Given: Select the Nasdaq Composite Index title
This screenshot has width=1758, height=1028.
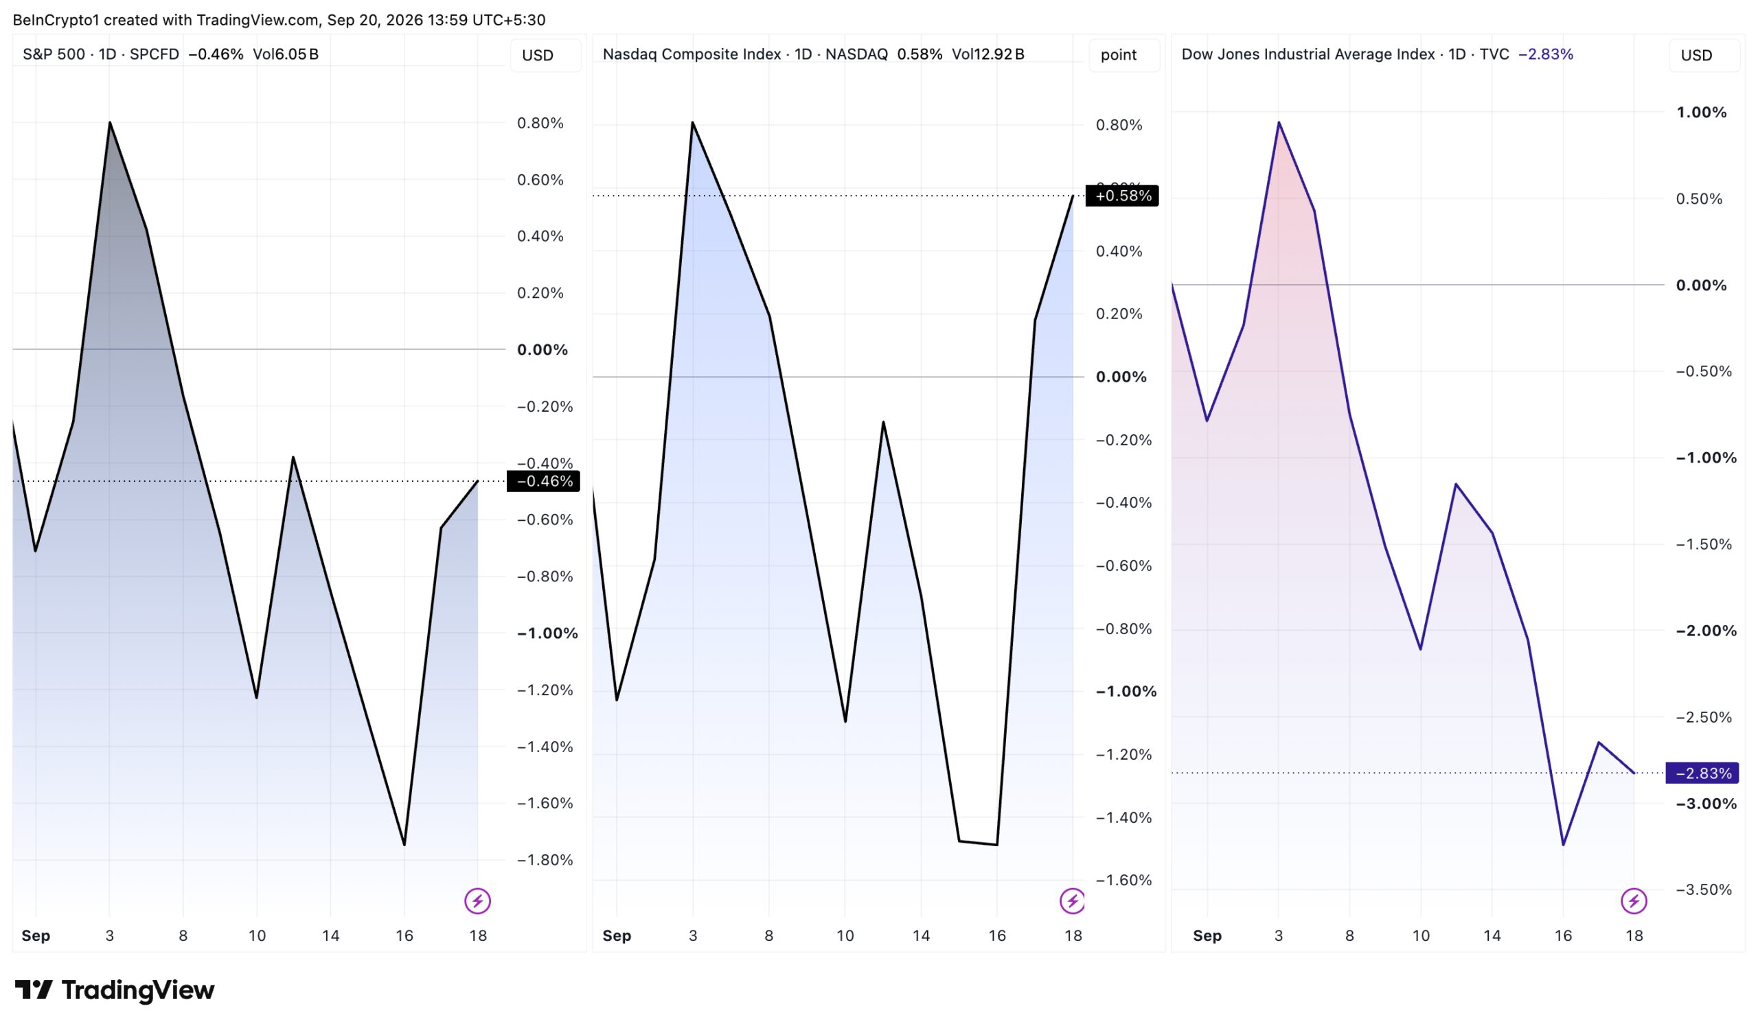Looking at the screenshot, I should [x=692, y=54].
